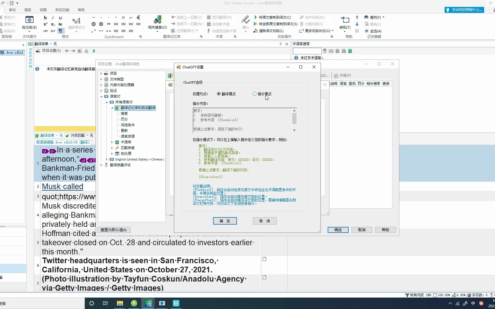Open the SDL Trados Studio taskbar icon
The width and height of the screenshot is (495, 309).
148,303
